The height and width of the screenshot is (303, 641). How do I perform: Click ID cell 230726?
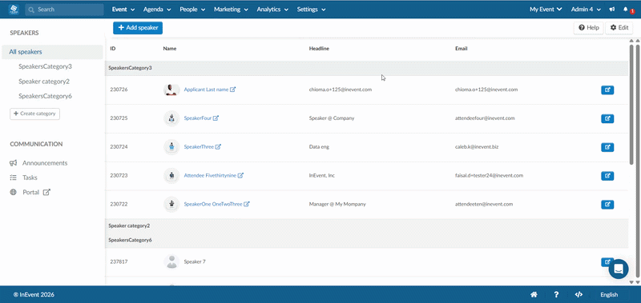pyautogui.click(x=119, y=90)
